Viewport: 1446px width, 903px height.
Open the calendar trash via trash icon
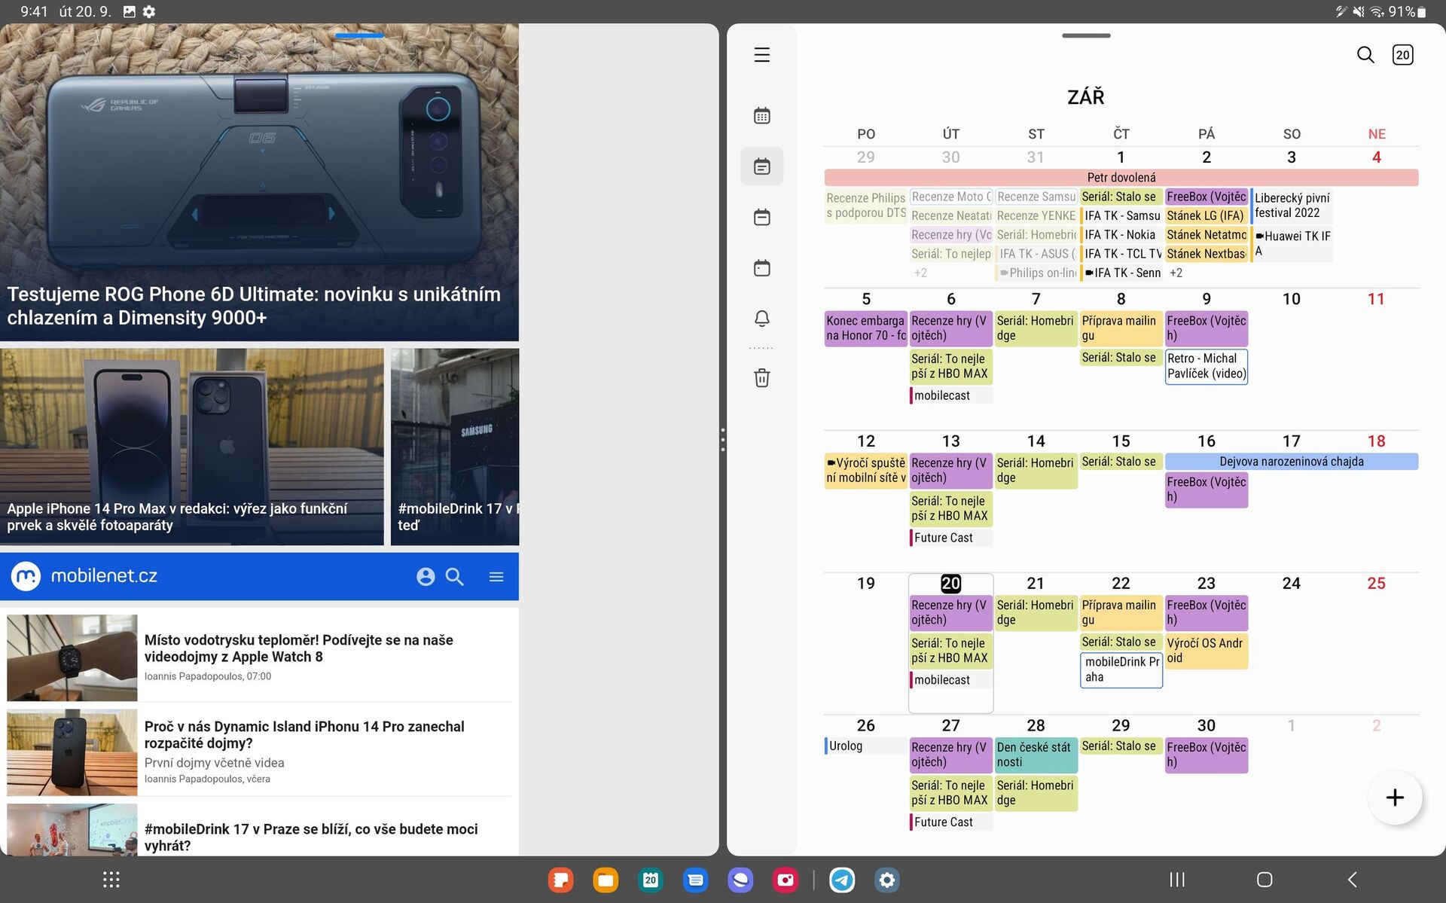click(x=761, y=377)
